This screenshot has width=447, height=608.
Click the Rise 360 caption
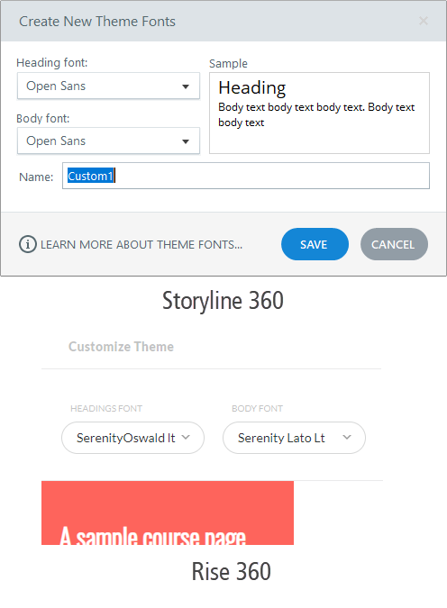click(232, 572)
